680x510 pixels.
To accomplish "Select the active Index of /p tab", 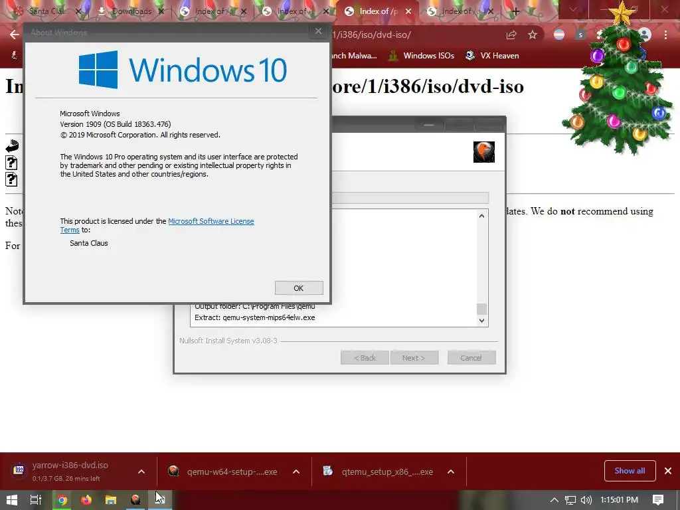I will 378,11.
